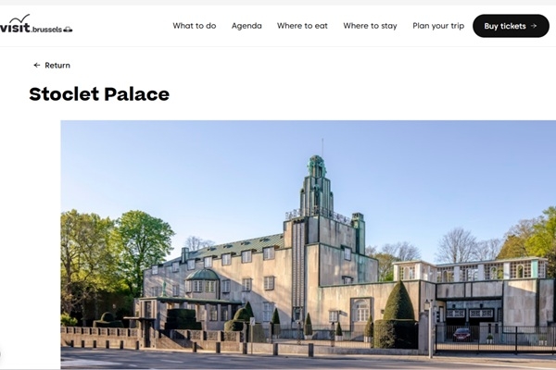Click the green copper tower in the photo
This screenshot has height=370, width=556.
pos(317,187)
